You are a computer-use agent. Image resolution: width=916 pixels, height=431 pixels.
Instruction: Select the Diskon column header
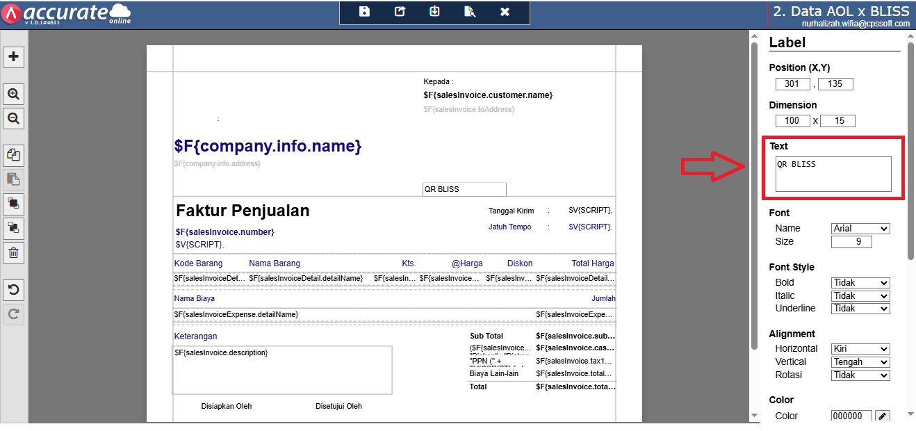[x=520, y=263]
